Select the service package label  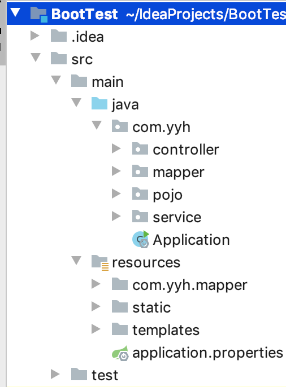pyautogui.click(x=177, y=217)
